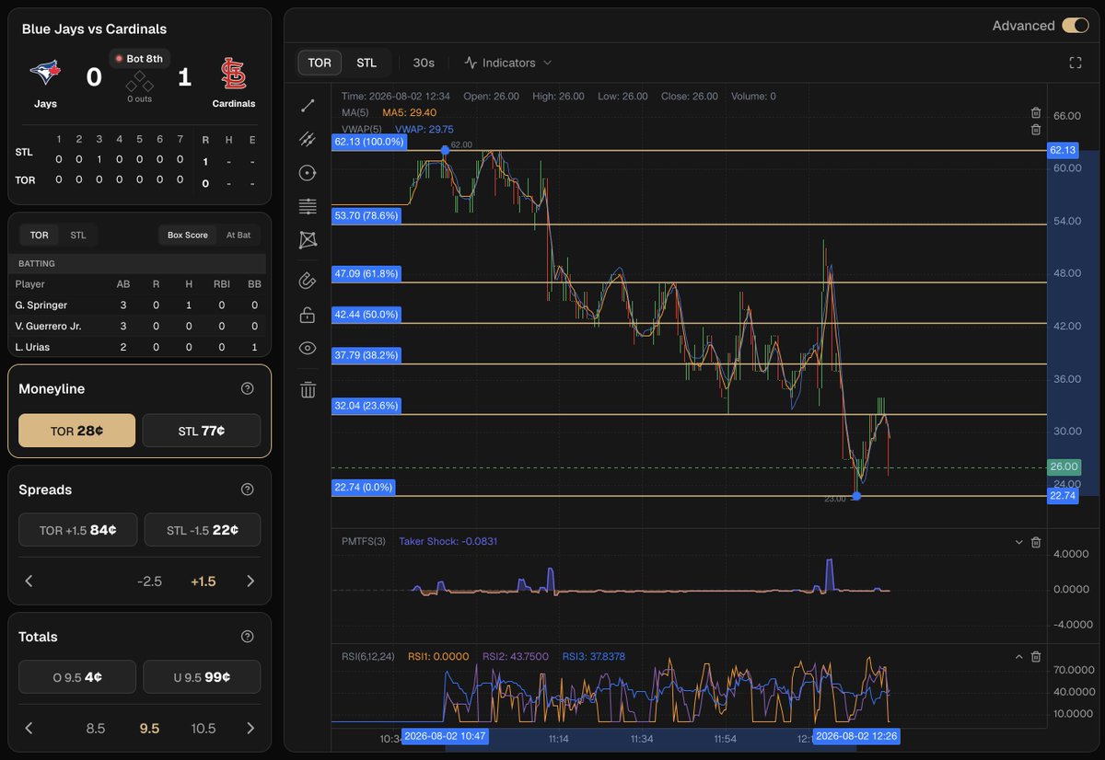1105x760 pixels.
Task: Open the Spreads help question mark
Action: click(x=247, y=489)
